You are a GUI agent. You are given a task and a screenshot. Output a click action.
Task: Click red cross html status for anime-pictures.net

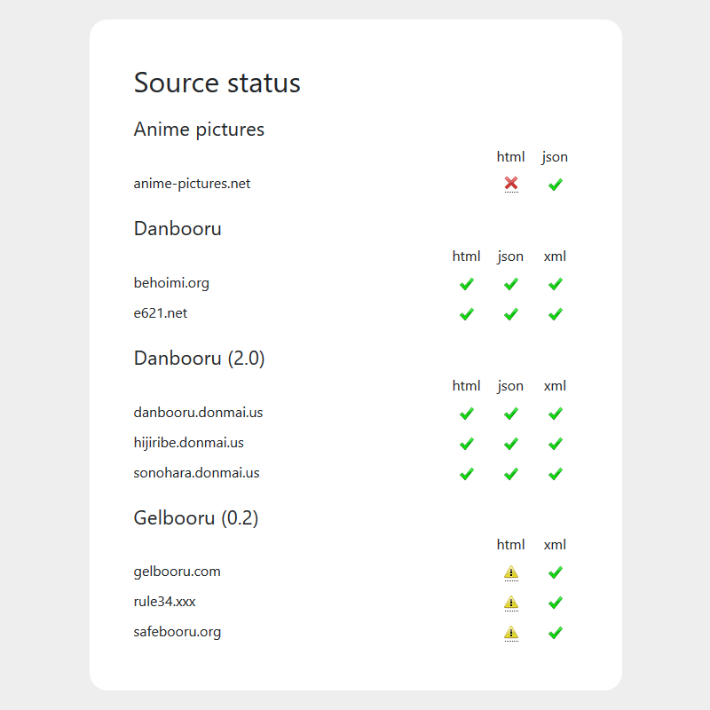coord(511,184)
